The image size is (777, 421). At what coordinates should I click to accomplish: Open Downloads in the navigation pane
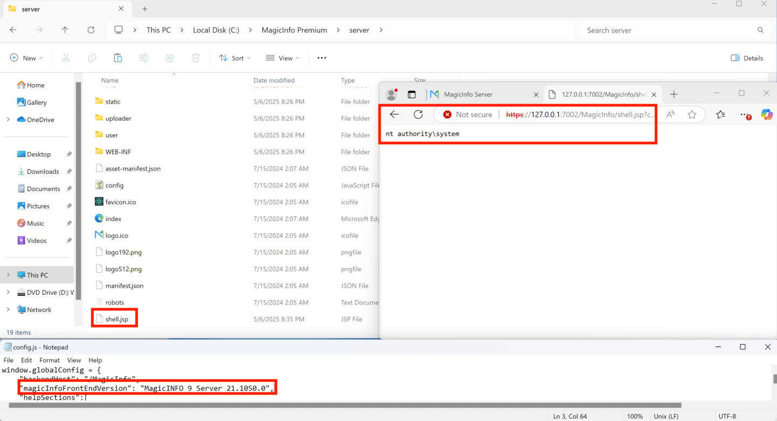tap(43, 172)
